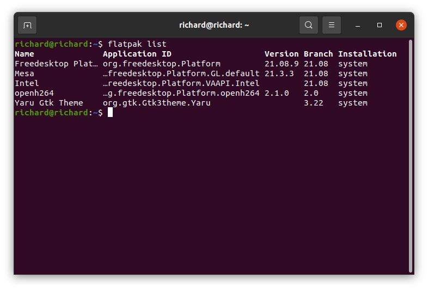Image resolution: width=428 pixels, height=290 pixels.
Task: Click the Yaru Gtk Theme name
Action: coord(49,103)
